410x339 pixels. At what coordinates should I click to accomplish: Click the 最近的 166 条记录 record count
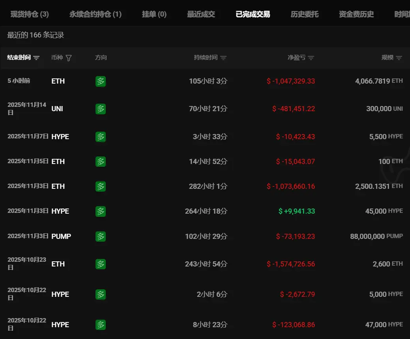click(36, 35)
